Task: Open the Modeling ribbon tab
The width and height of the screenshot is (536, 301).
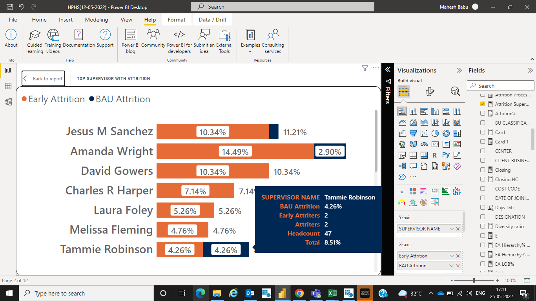Action: (x=97, y=20)
